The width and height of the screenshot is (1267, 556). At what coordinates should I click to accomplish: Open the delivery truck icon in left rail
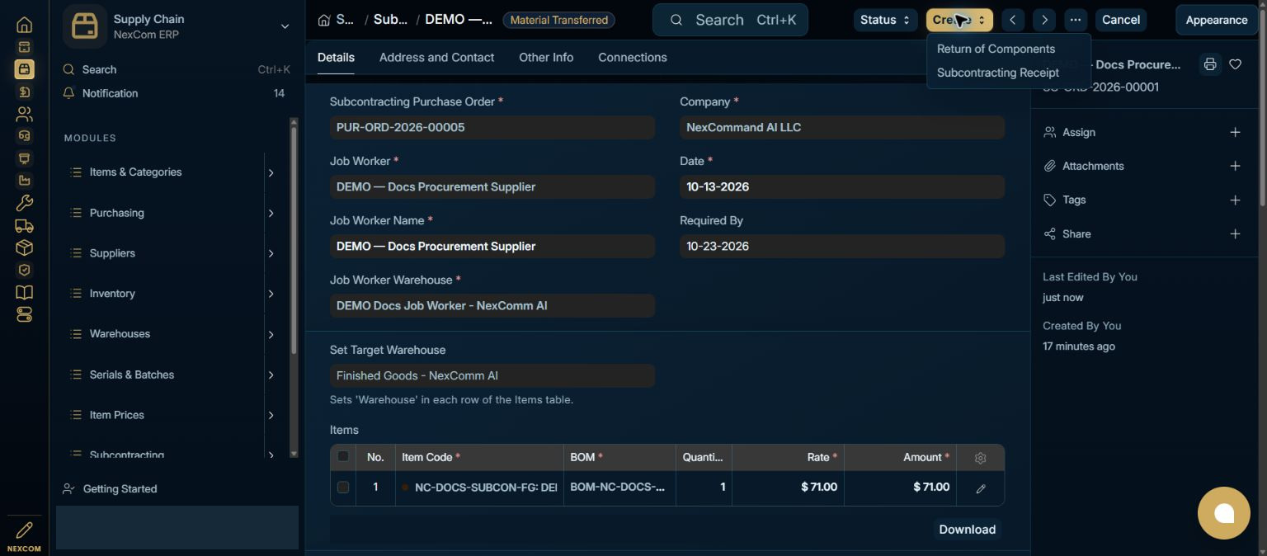[x=24, y=225]
